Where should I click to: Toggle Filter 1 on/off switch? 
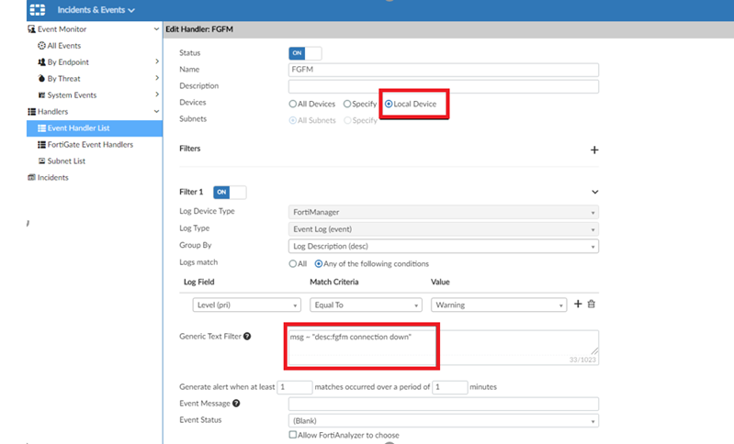coord(230,192)
